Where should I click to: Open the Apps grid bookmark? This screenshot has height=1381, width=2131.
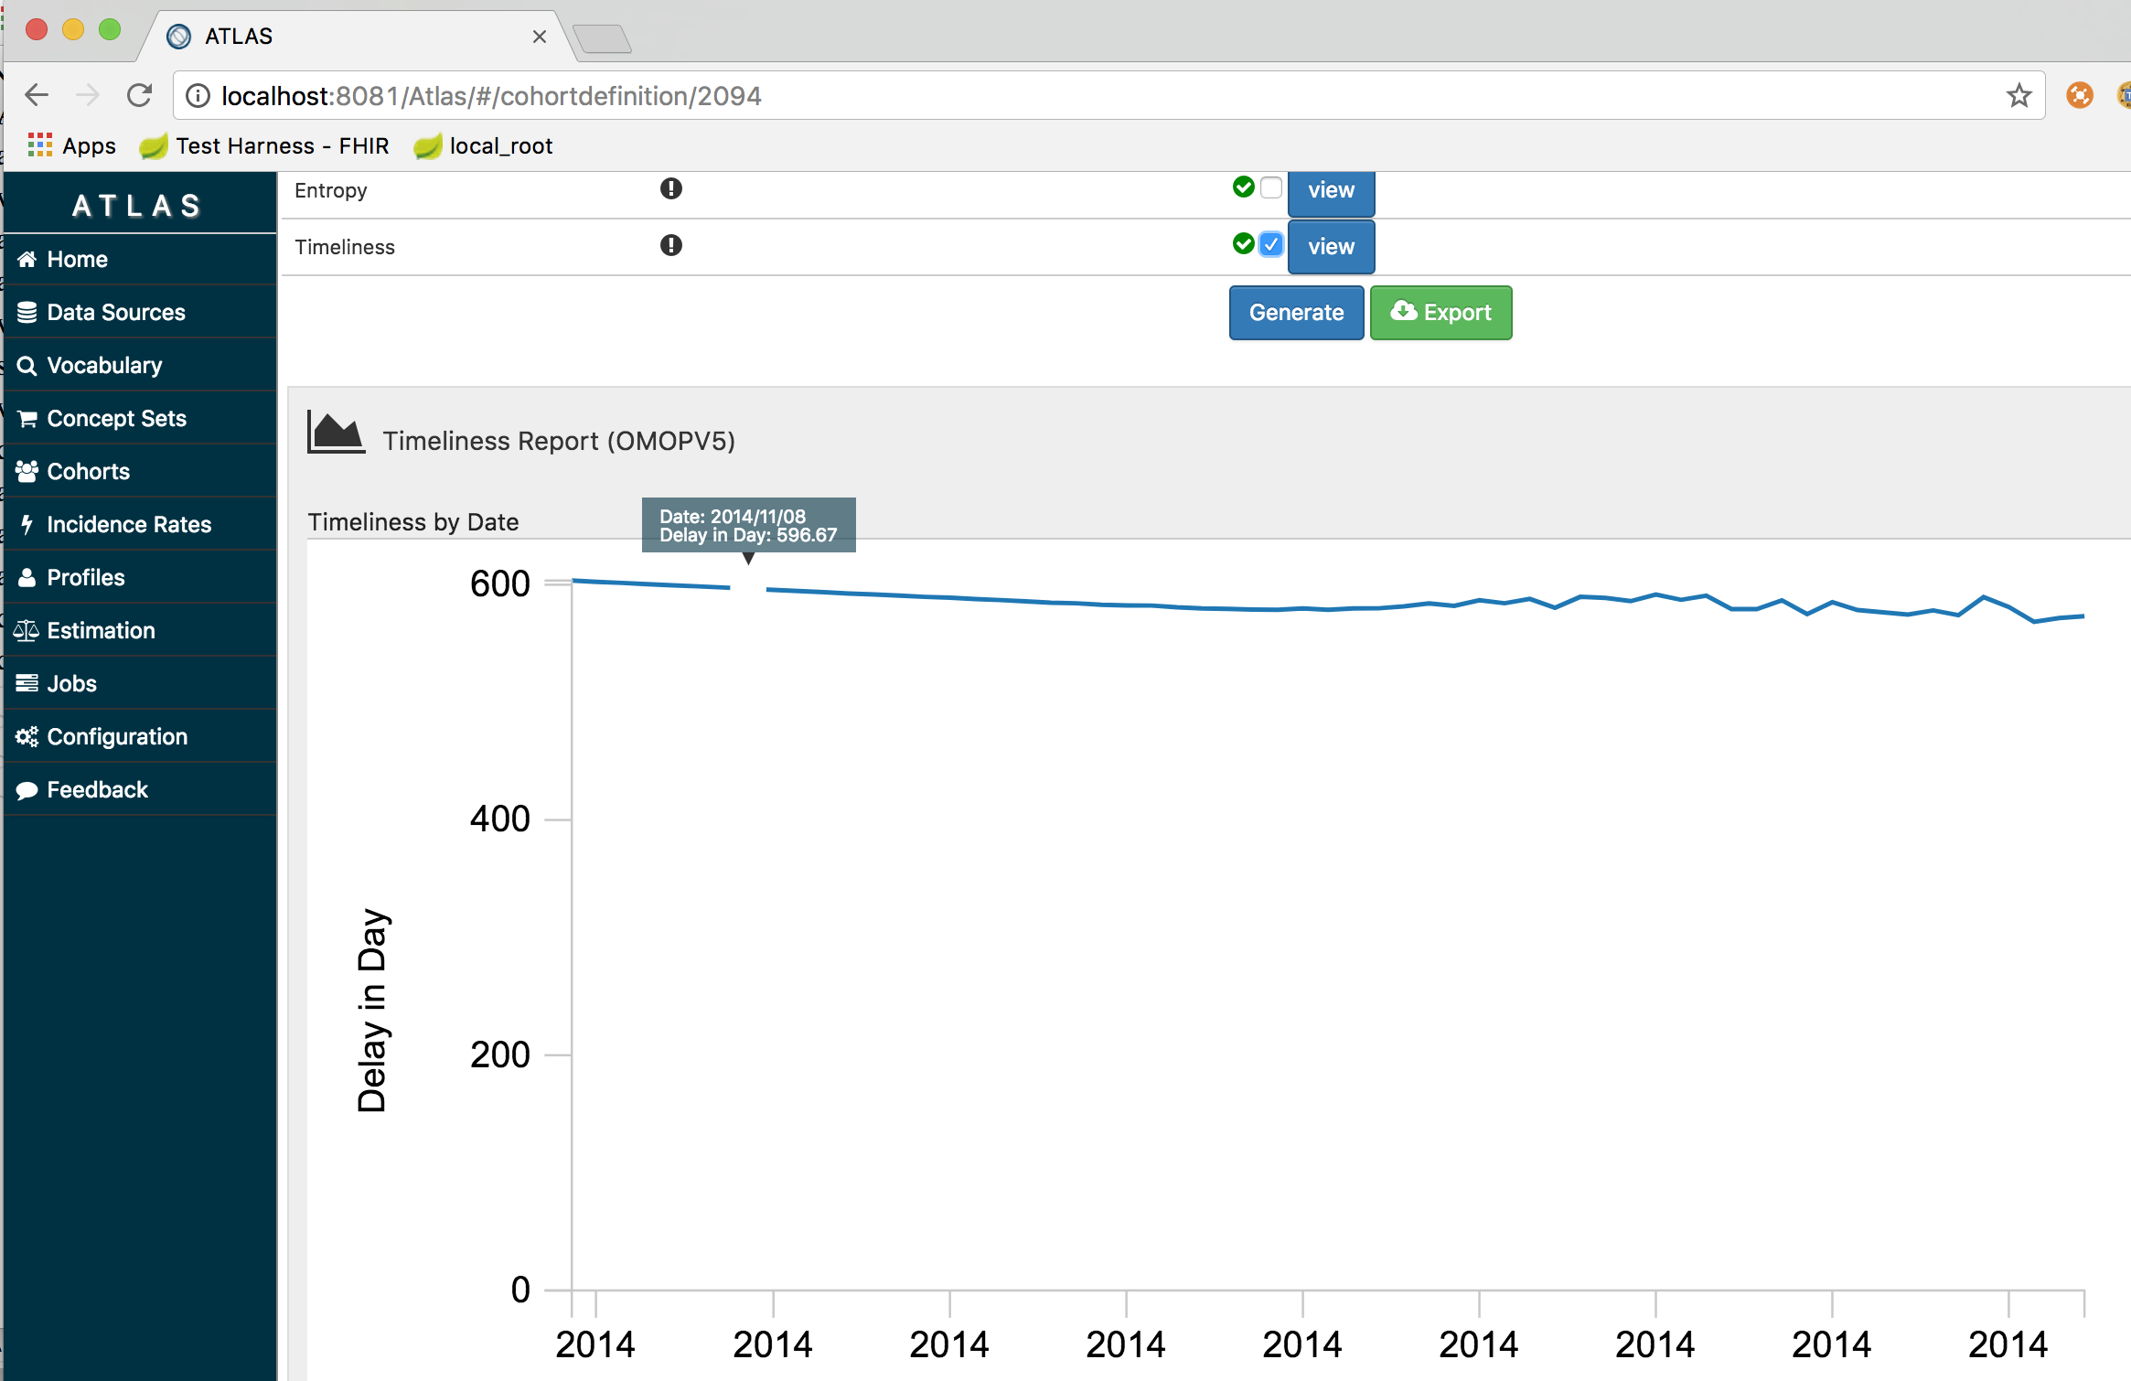click(x=71, y=146)
